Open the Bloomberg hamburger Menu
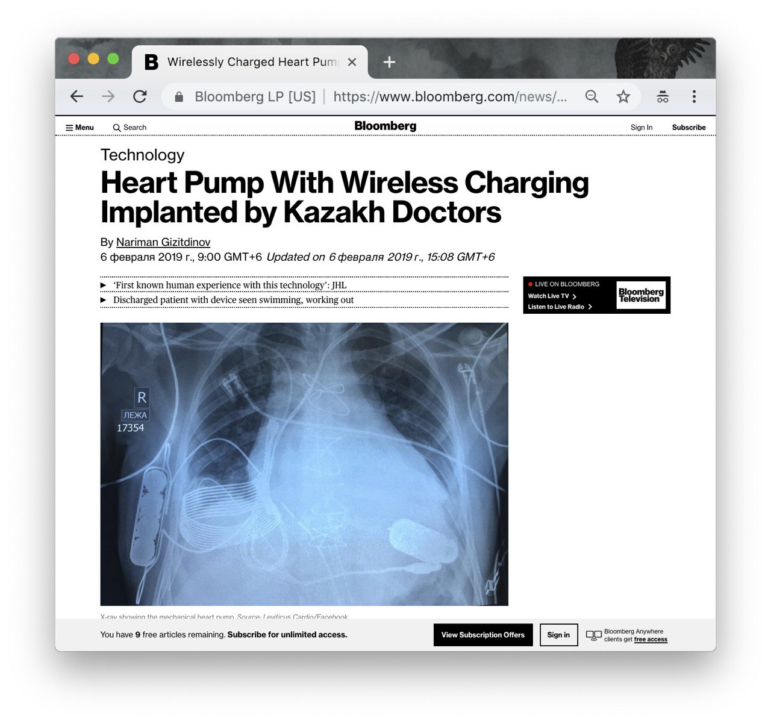The height and width of the screenshot is (724, 771). point(80,128)
